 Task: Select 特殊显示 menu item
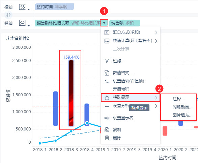[x=131, y=97]
